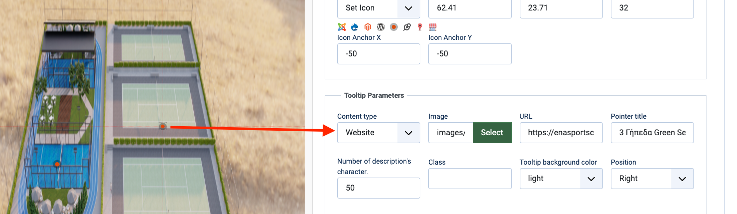Viewport: 737px width, 214px height.
Task: Open the Tooltip background color dropdown
Action: click(x=561, y=179)
